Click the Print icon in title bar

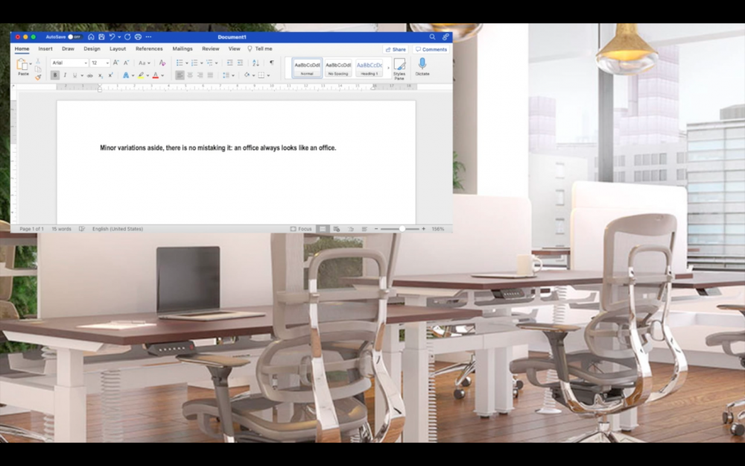pos(138,37)
